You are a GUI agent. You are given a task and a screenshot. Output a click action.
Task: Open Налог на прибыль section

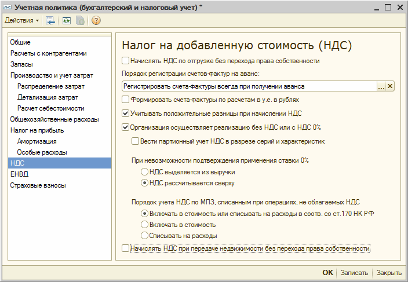[37, 130]
